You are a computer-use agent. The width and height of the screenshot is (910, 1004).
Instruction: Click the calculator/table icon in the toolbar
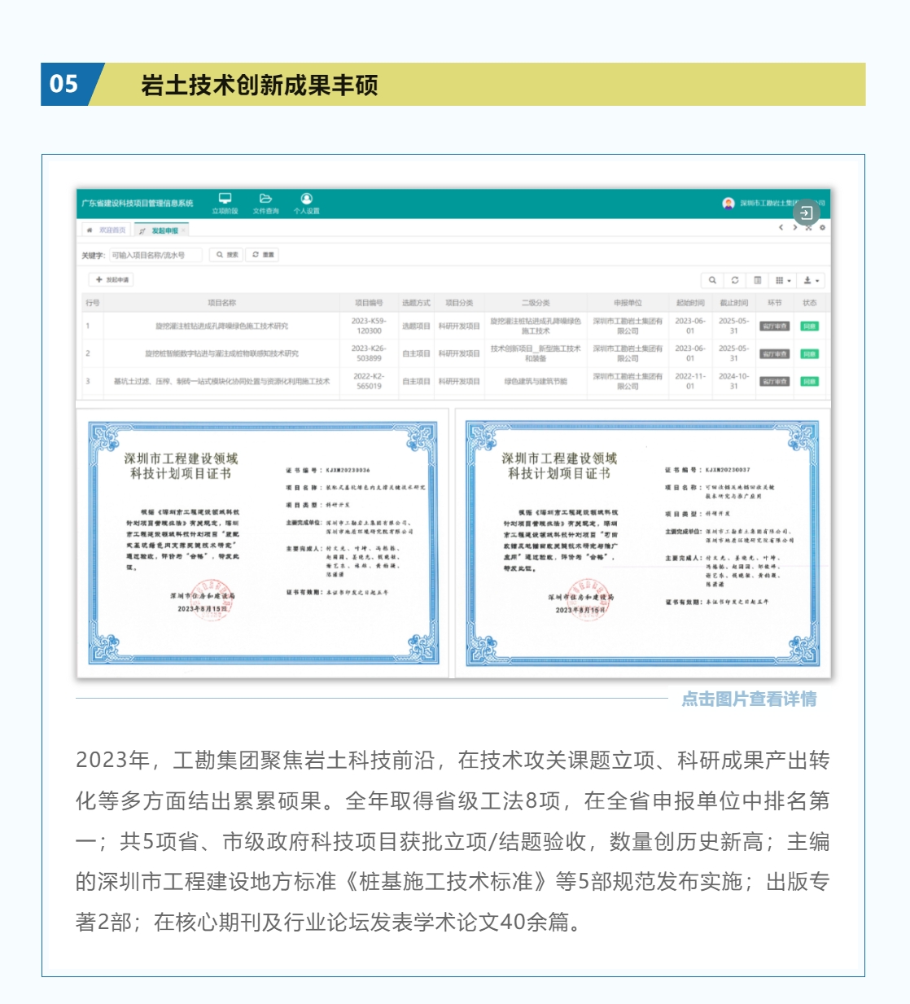tap(757, 280)
